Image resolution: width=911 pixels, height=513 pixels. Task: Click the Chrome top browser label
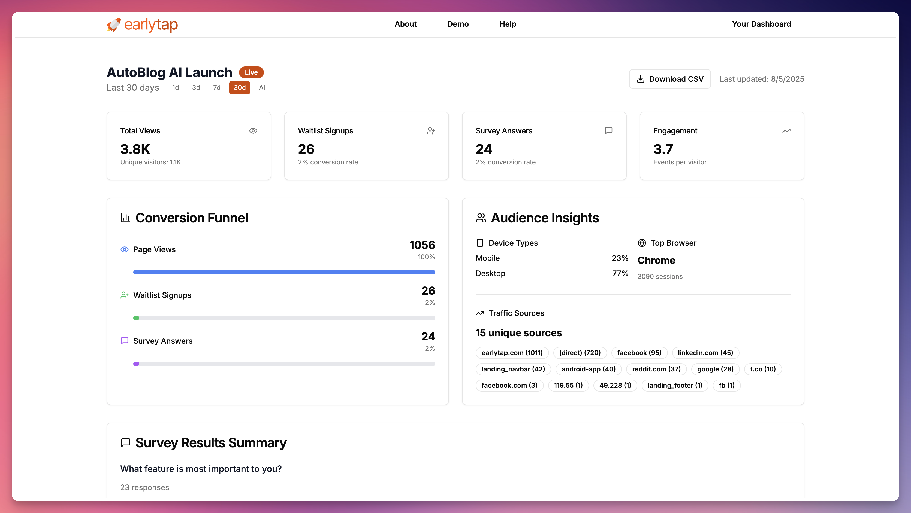point(656,260)
